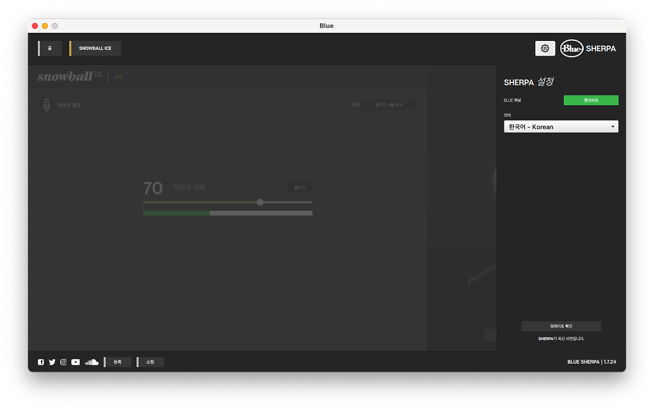This screenshot has height=409, width=654.
Task: Open the Twitter icon in footer
Action: click(52, 362)
